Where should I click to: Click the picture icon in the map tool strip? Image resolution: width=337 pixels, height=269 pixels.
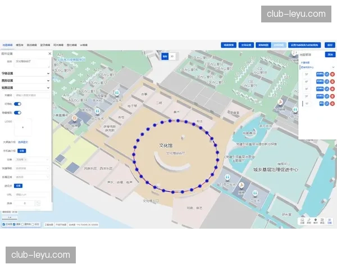click(x=302, y=221)
